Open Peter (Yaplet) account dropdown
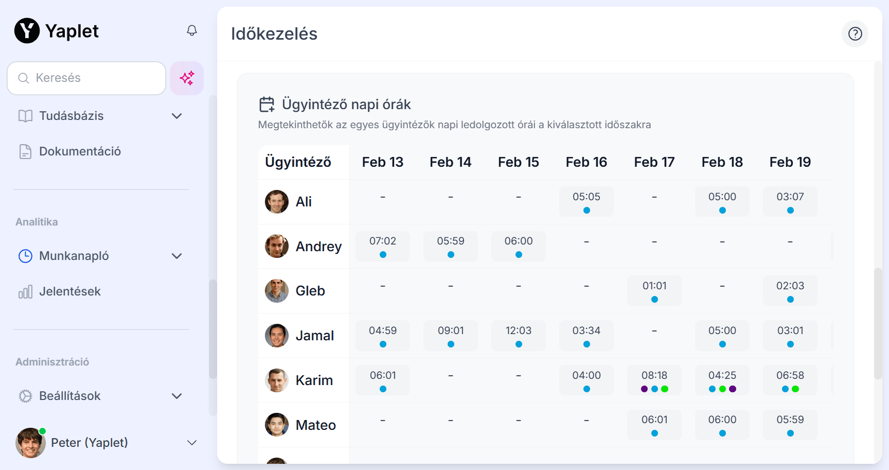 point(191,443)
